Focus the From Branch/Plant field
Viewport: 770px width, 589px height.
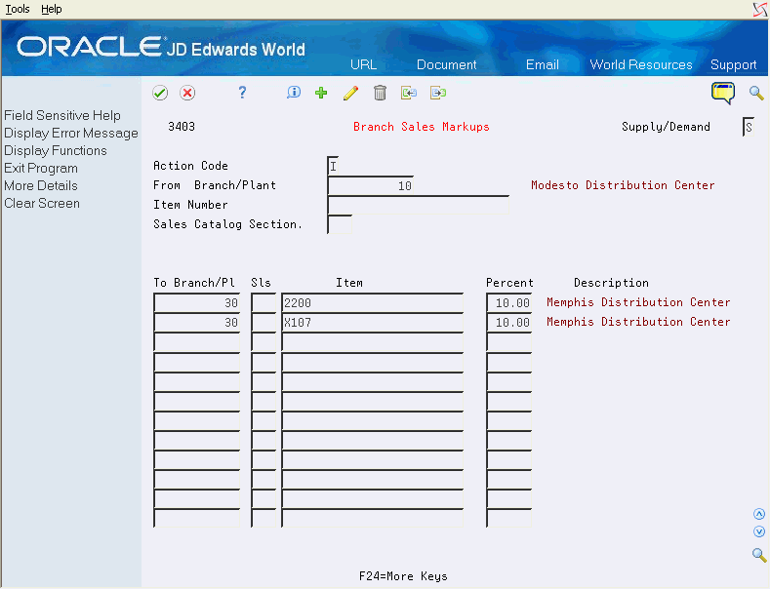[x=370, y=185]
